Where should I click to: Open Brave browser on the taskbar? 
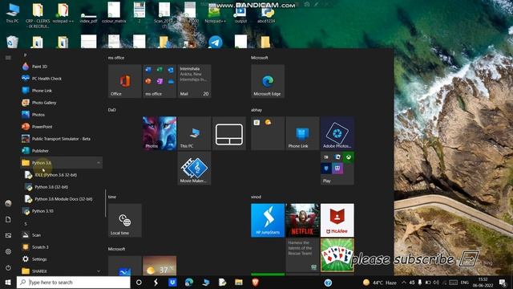(255, 282)
